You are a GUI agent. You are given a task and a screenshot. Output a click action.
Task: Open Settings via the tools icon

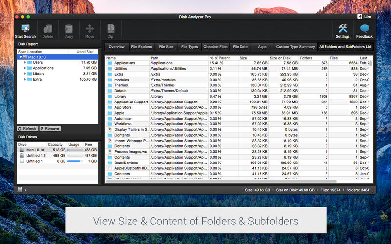(343, 29)
